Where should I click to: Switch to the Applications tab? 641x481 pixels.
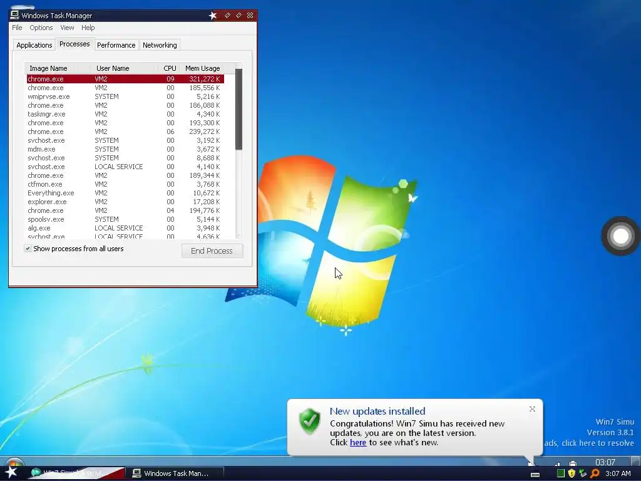[x=34, y=45]
